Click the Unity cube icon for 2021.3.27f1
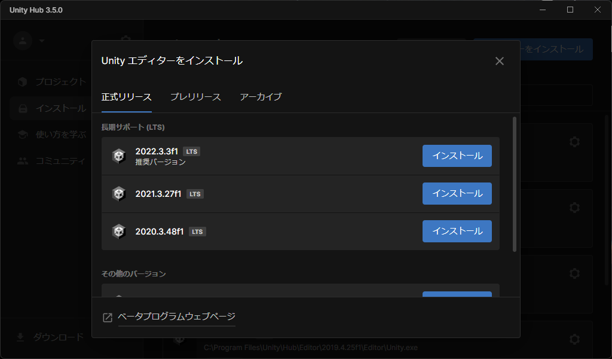The width and height of the screenshot is (612, 359). coord(119,194)
